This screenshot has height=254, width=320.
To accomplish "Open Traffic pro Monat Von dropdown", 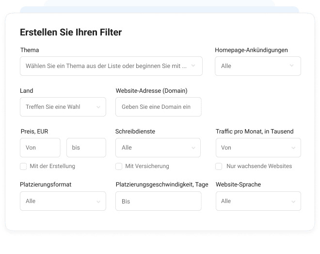I will point(258,148).
